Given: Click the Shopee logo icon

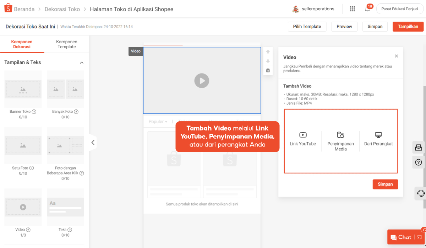Looking at the screenshot, I should point(8,9).
